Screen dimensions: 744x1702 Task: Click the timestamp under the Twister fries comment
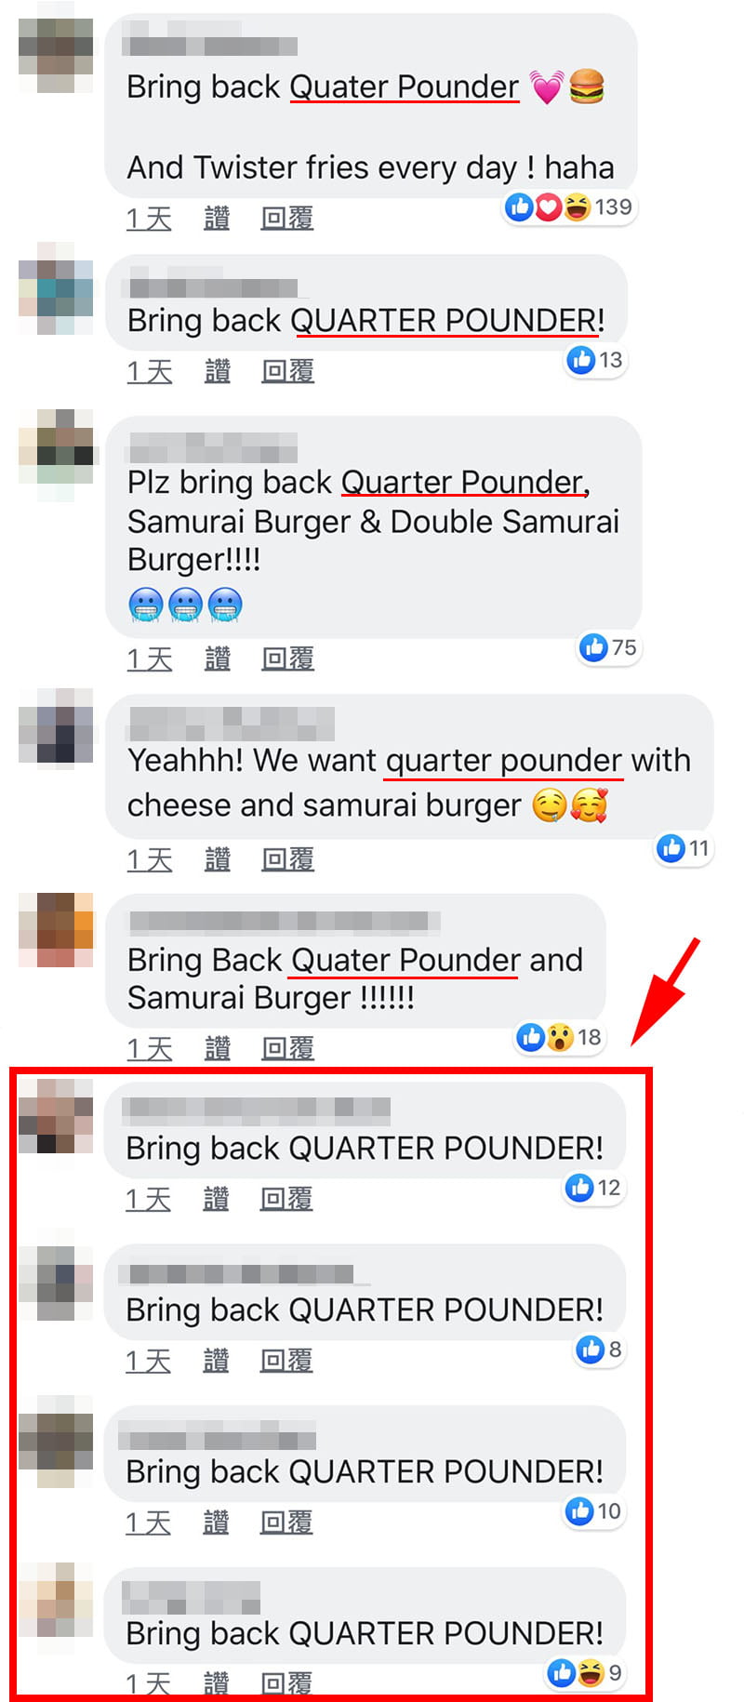(x=149, y=219)
